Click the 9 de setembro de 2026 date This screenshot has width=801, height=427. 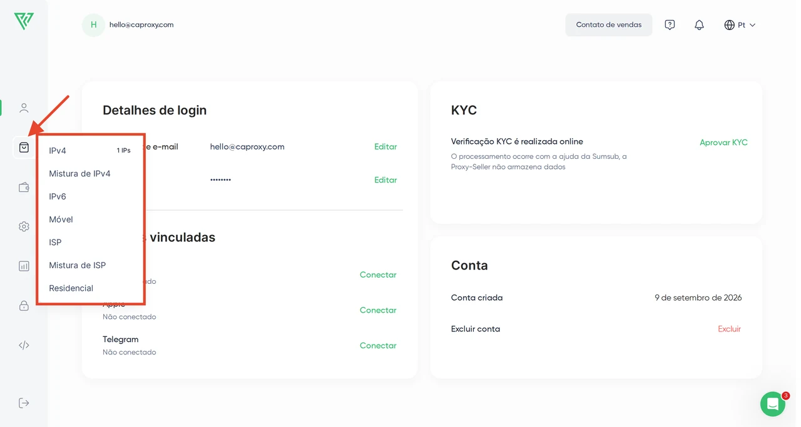(698, 298)
